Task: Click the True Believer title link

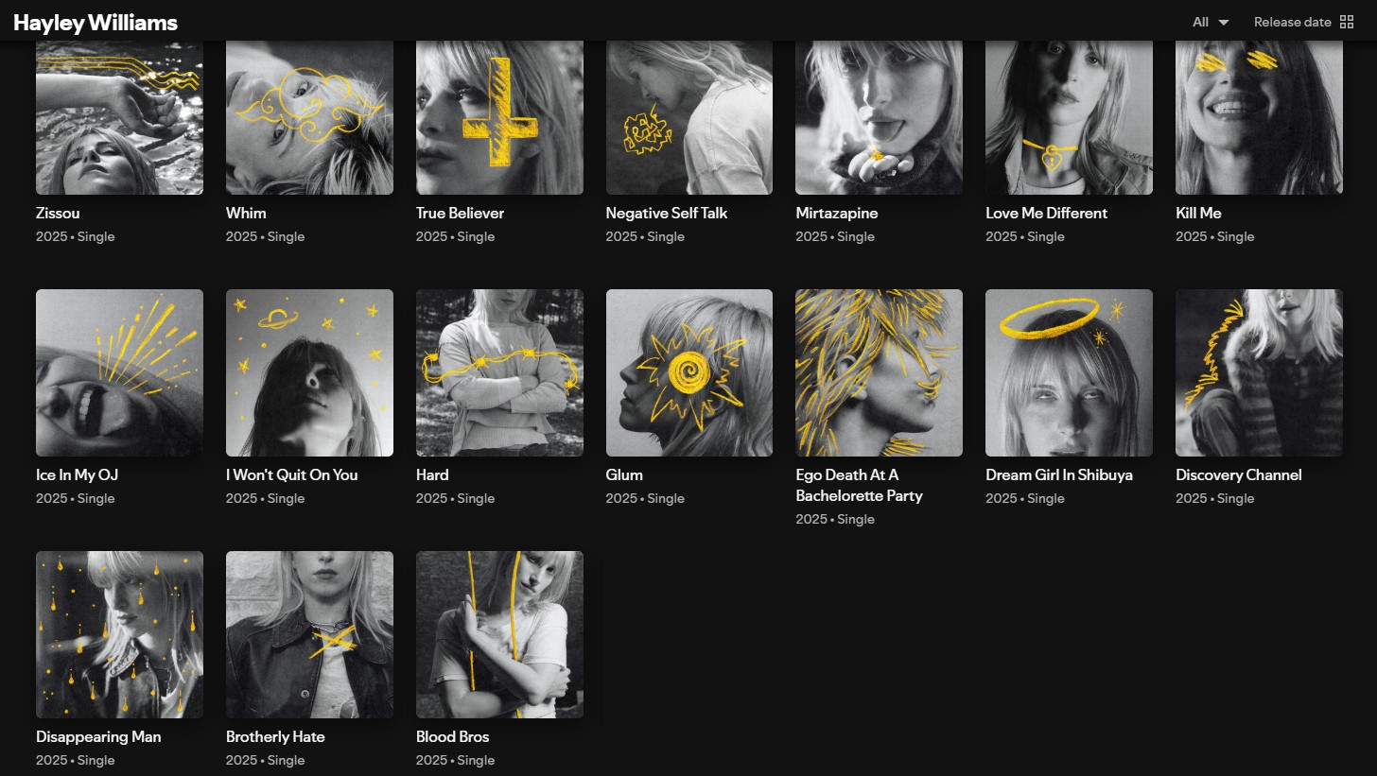Action: [460, 213]
